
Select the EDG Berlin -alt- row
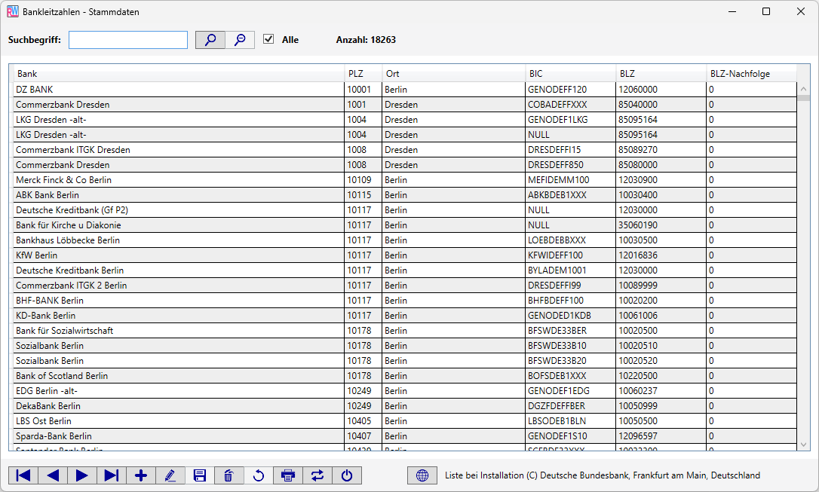point(405,391)
